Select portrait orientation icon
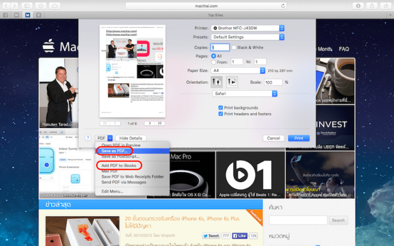 tap(217, 82)
